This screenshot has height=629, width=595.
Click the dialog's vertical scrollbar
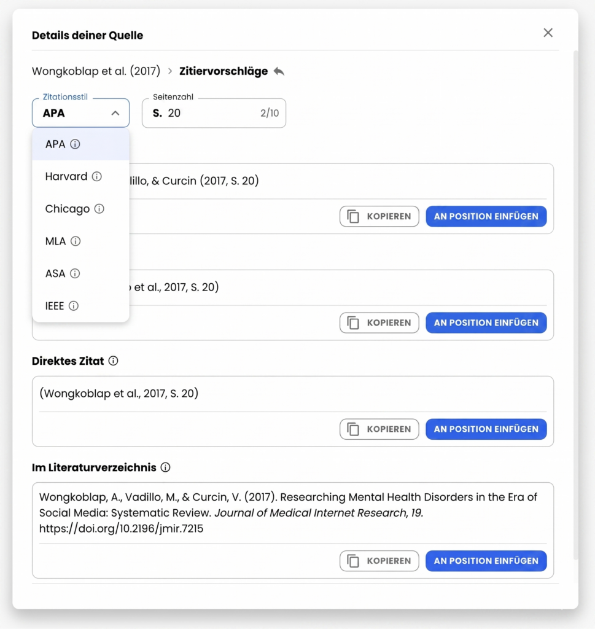576,305
